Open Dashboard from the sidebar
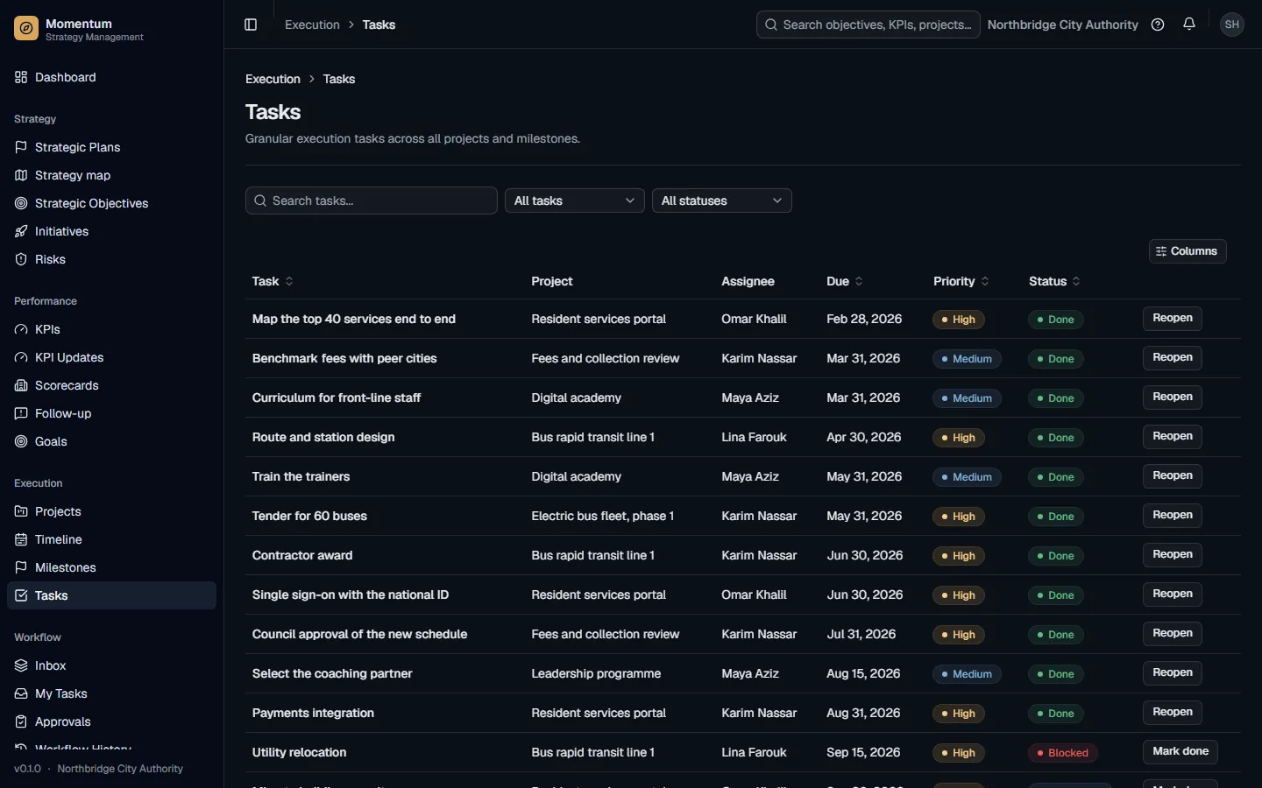 pyautogui.click(x=111, y=77)
